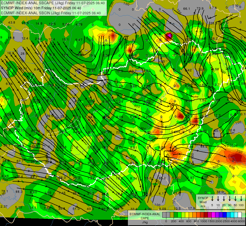Click the SBCIN title line at top
Viewport: 246px width, 226px height.
pos(51,13)
